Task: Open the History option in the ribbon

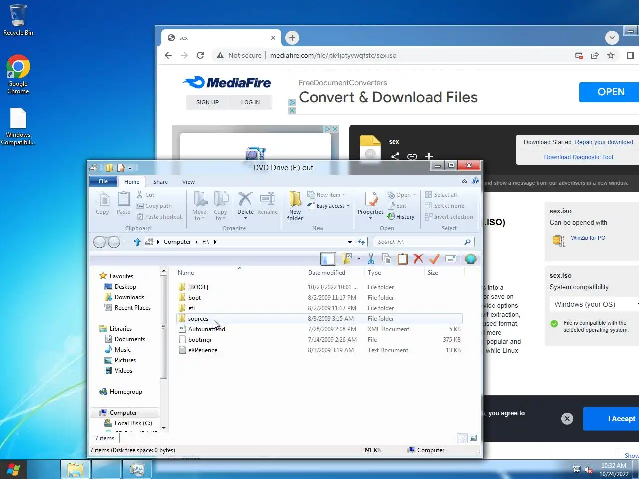Action: (x=401, y=217)
